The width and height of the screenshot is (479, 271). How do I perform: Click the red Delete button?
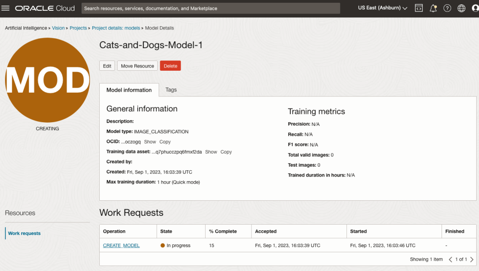[170, 66]
